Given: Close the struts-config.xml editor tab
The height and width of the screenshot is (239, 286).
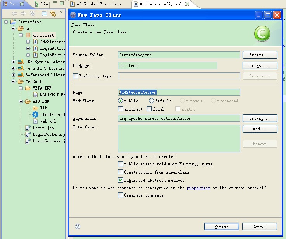Looking at the screenshot, I should pos(187,4).
